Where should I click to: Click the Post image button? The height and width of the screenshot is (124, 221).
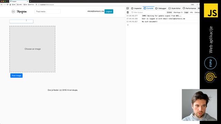[16, 76]
